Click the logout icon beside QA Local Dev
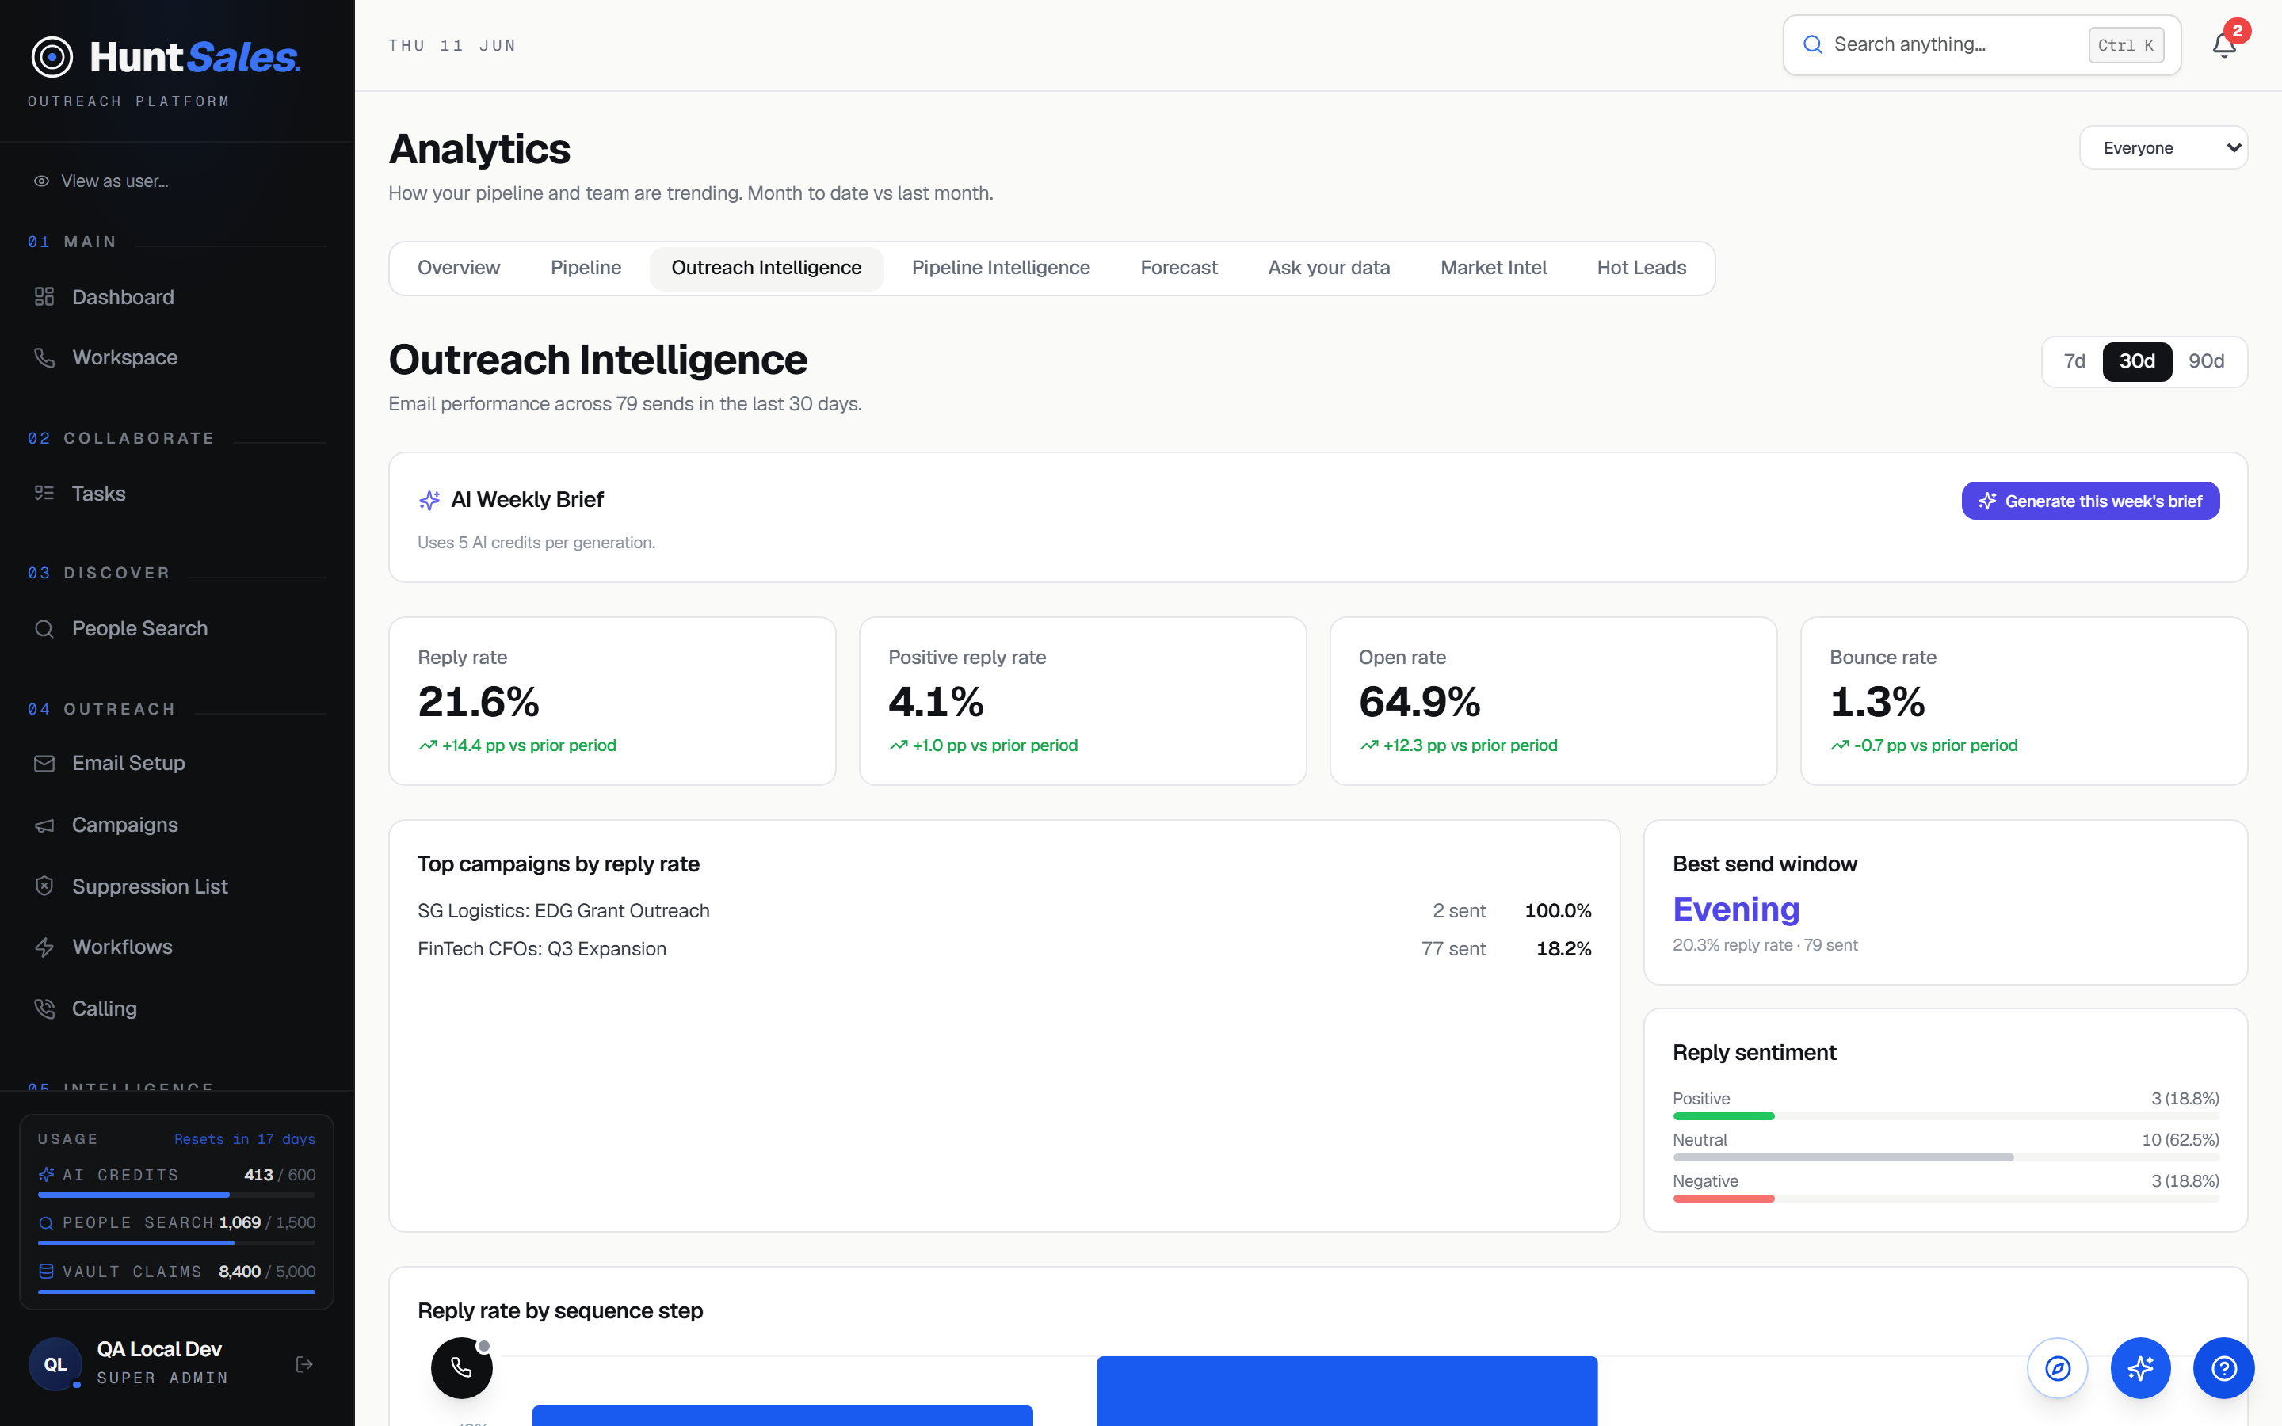The height and width of the screenshot is (1426, 2282). point(303,1363)
